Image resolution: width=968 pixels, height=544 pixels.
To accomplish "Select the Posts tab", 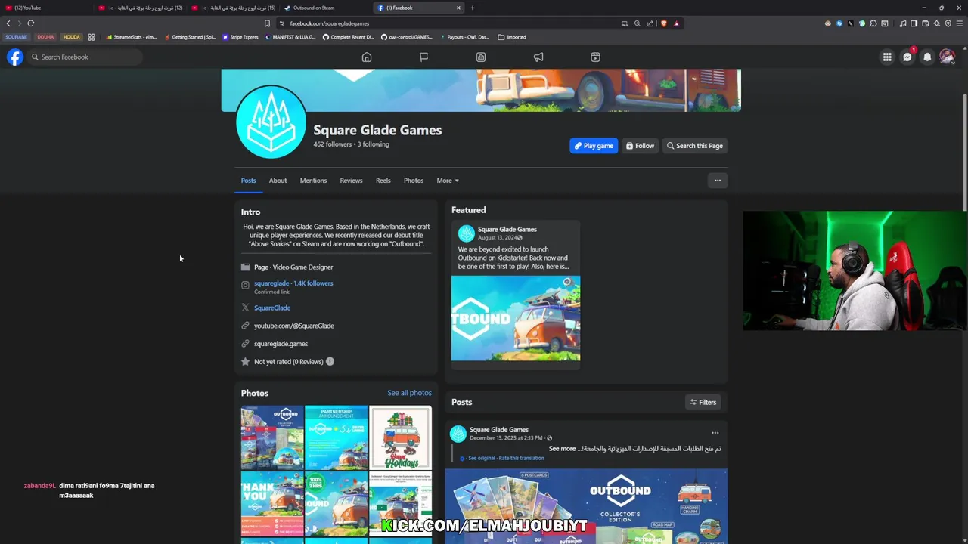I will point(248,181).
